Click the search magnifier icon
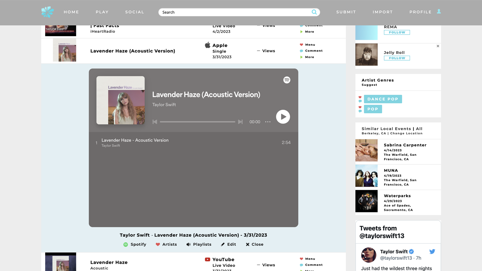Viewport: 482px width, 271px height. tap(314, 12)
